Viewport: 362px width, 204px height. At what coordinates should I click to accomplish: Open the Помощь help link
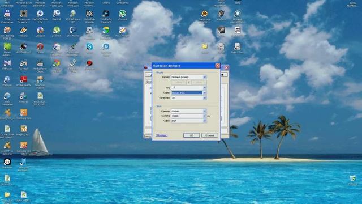161,135
